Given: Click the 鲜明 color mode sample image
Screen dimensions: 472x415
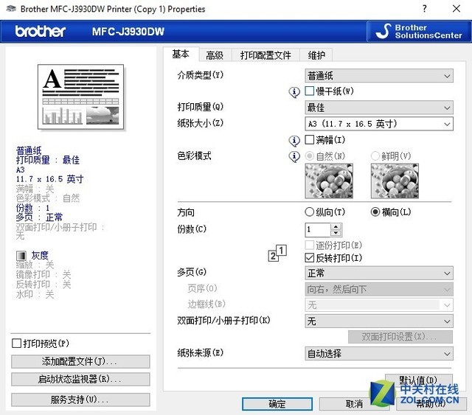Looking at the screenshot, I should coord(395,181).
